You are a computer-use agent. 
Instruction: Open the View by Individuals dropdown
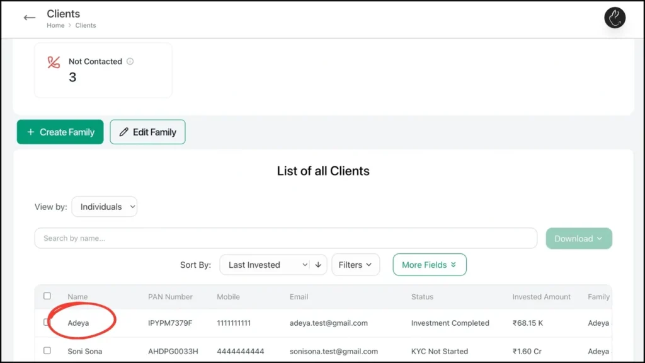point(105,207)
